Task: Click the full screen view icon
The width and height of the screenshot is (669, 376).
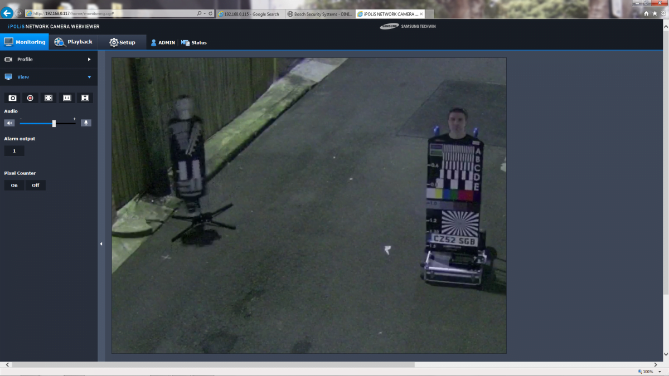Action: coord(85,98)
